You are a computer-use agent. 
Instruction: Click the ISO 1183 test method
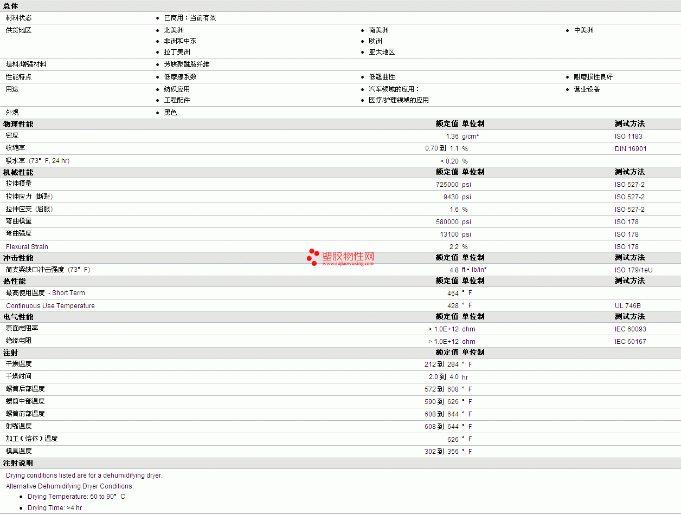pos(628,136)
